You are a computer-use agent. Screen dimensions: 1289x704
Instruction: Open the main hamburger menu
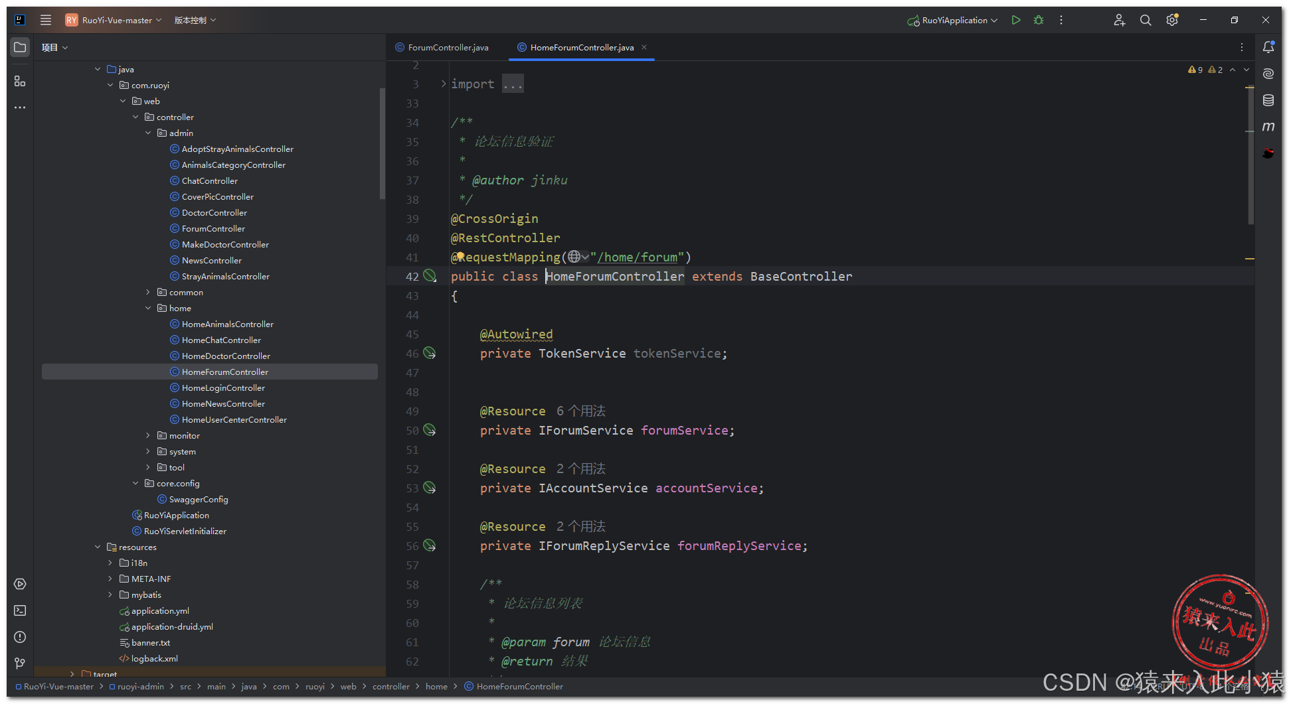tap(45, 20)
